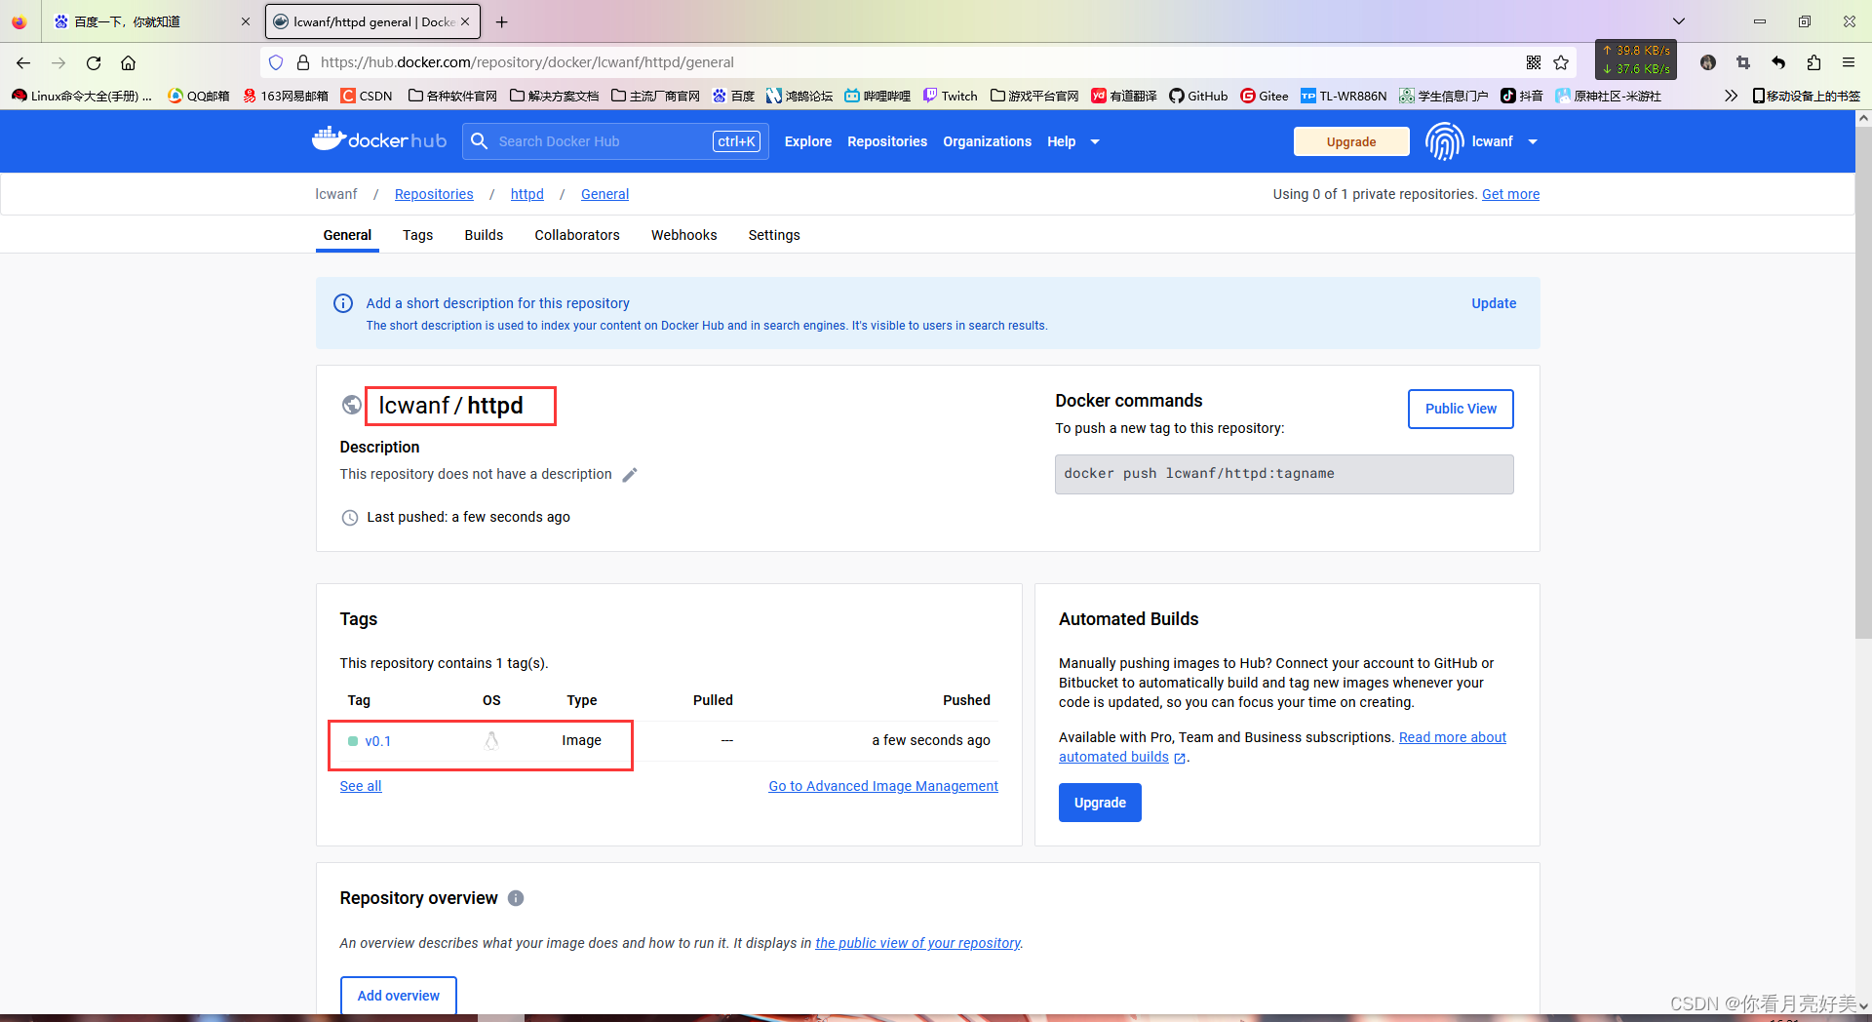Open the Twitch bookmark
This screenshot has height=1022, width=1872.
(951, 96)
